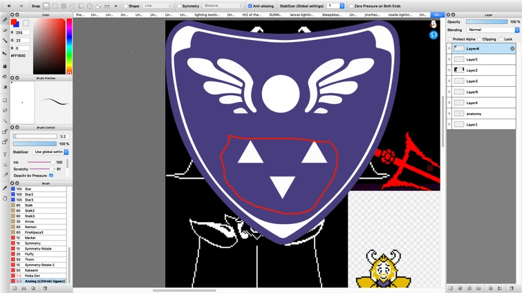Viewport: 522px width, 293px height.
Task: Switch to the 'bleepbloo...' tab
Action: 332,14
